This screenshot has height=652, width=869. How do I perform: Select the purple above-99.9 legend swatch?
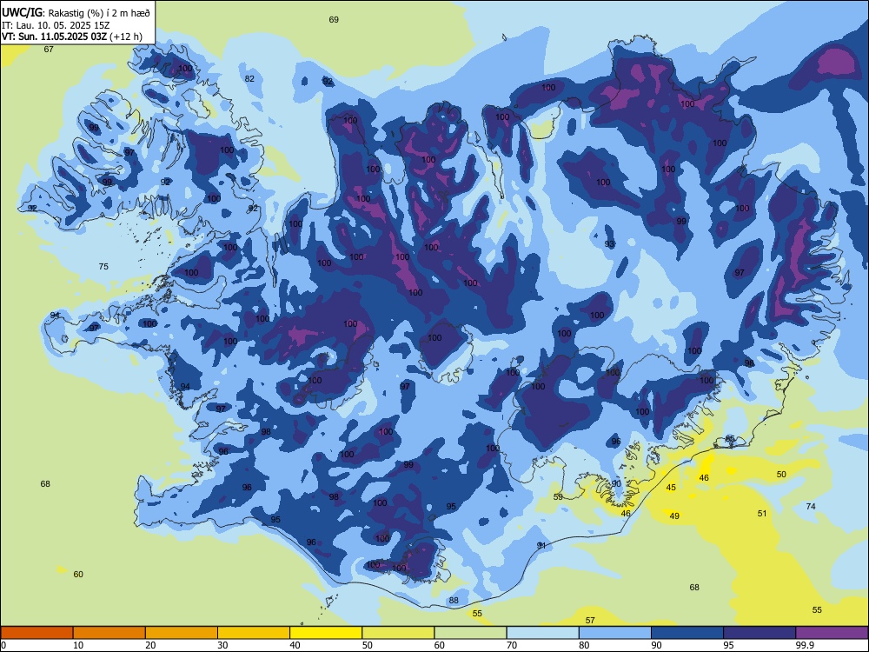tap(832, 633)
